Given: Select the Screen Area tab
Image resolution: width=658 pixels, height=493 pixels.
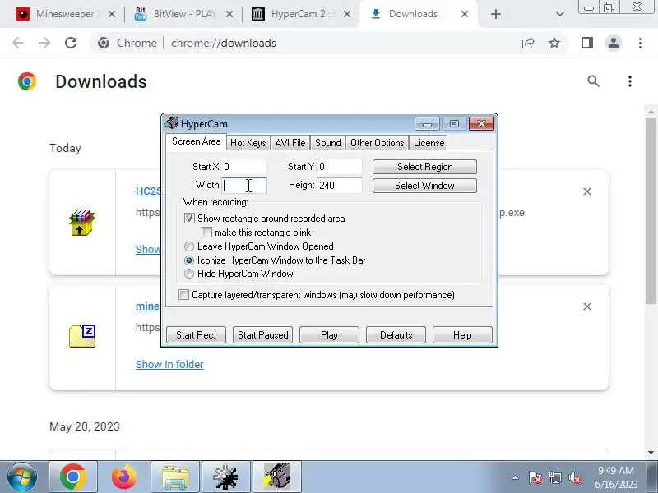Looking at the screenshot, I should coord(196,141).
